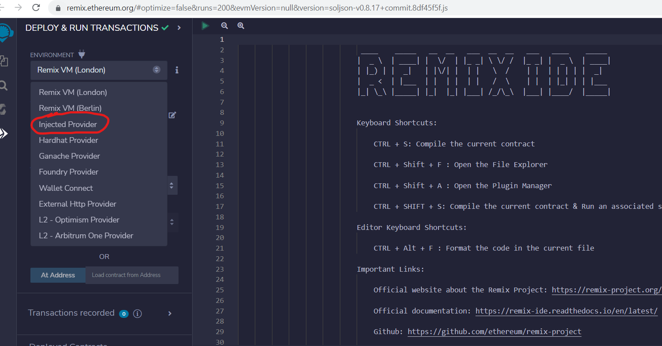Click the Remix home logo

(x=4, y=32)
